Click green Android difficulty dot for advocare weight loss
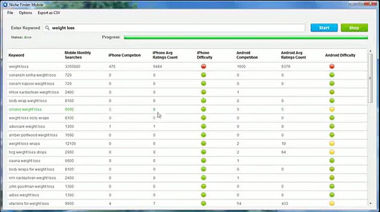This screenshot has width=380, height=212. (x=332, y=126)
